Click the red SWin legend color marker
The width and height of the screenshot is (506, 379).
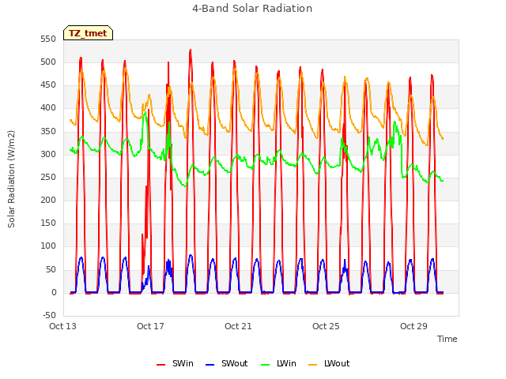pyautogui.click(x=160, y=365)
